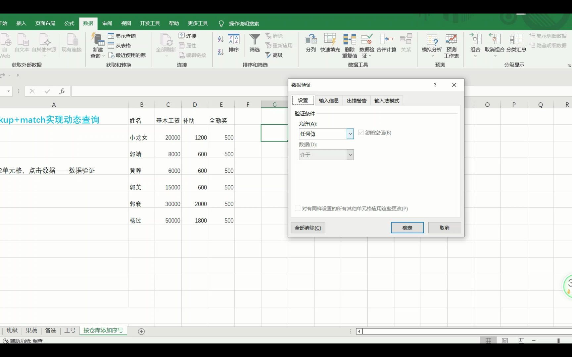The height and width of the screenshot is (357, 572).
Task: Click the 合并计算 Consolidate icon
Action: coord(387,45)
